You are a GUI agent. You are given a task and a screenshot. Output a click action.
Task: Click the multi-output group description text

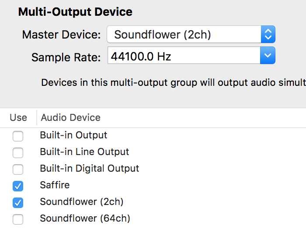[x=173, y=82]
